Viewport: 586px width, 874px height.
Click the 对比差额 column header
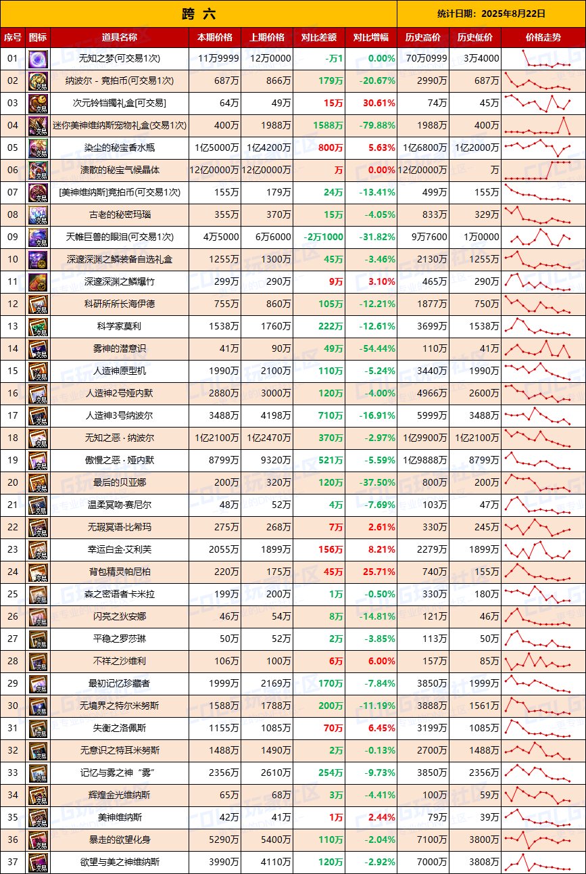319,38
